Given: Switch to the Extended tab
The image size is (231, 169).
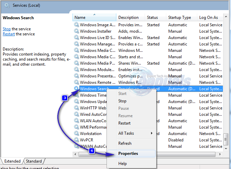Looking at the screenshot, I should tap(12, 161).
